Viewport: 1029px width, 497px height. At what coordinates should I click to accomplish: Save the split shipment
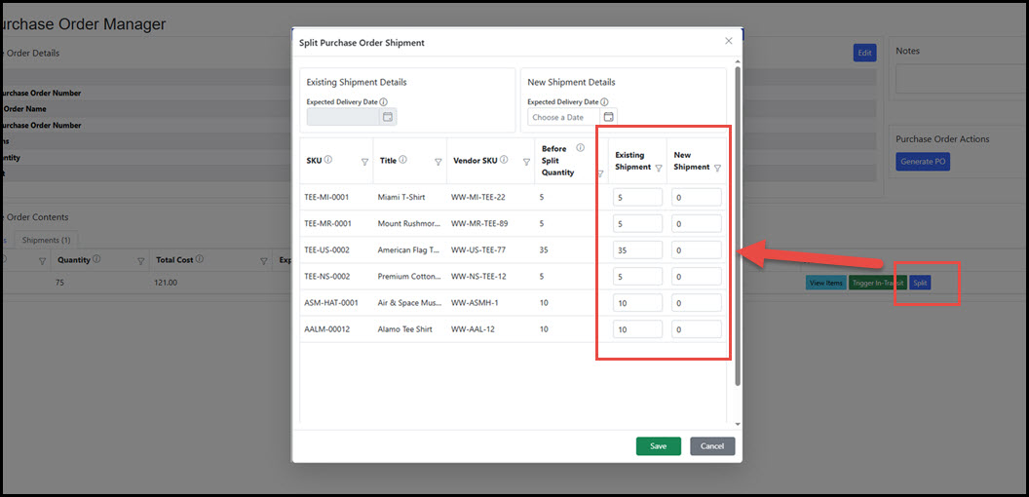658,446
